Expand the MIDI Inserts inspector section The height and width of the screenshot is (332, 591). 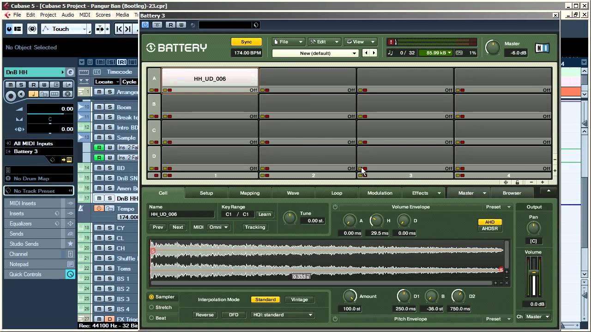pos(39,203)
